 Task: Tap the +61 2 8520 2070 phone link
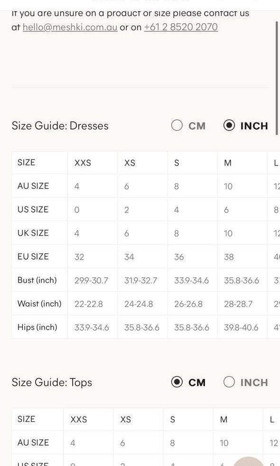[181, 27]
